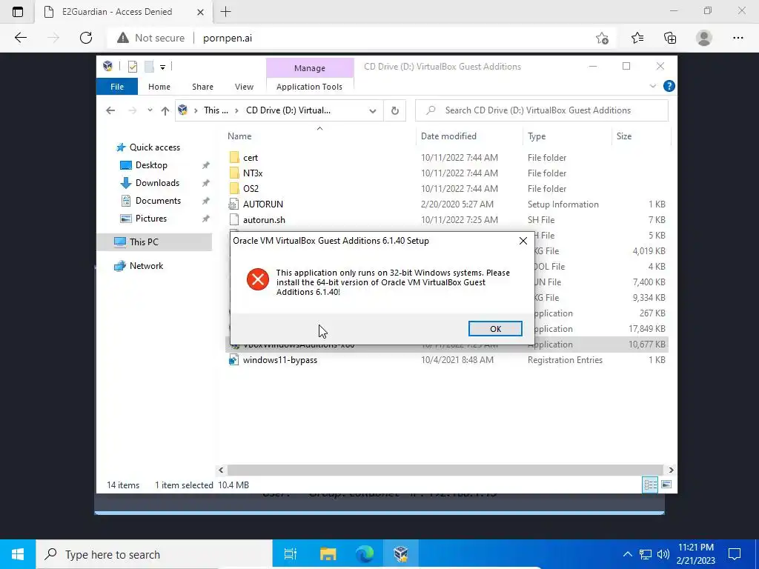Switch to the Share ribbon tab
Image resolution: width=759 pixels, height=569 pixels.
click(x=202, y=87)
